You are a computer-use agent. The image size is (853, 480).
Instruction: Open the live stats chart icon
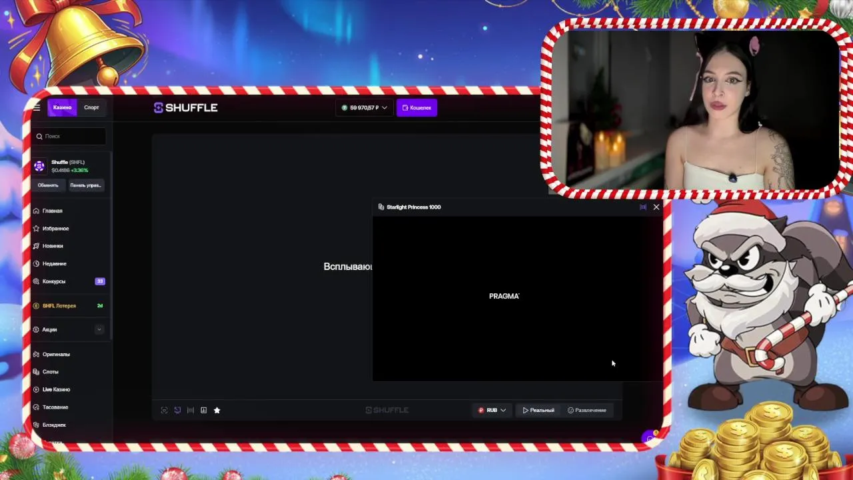204,410
